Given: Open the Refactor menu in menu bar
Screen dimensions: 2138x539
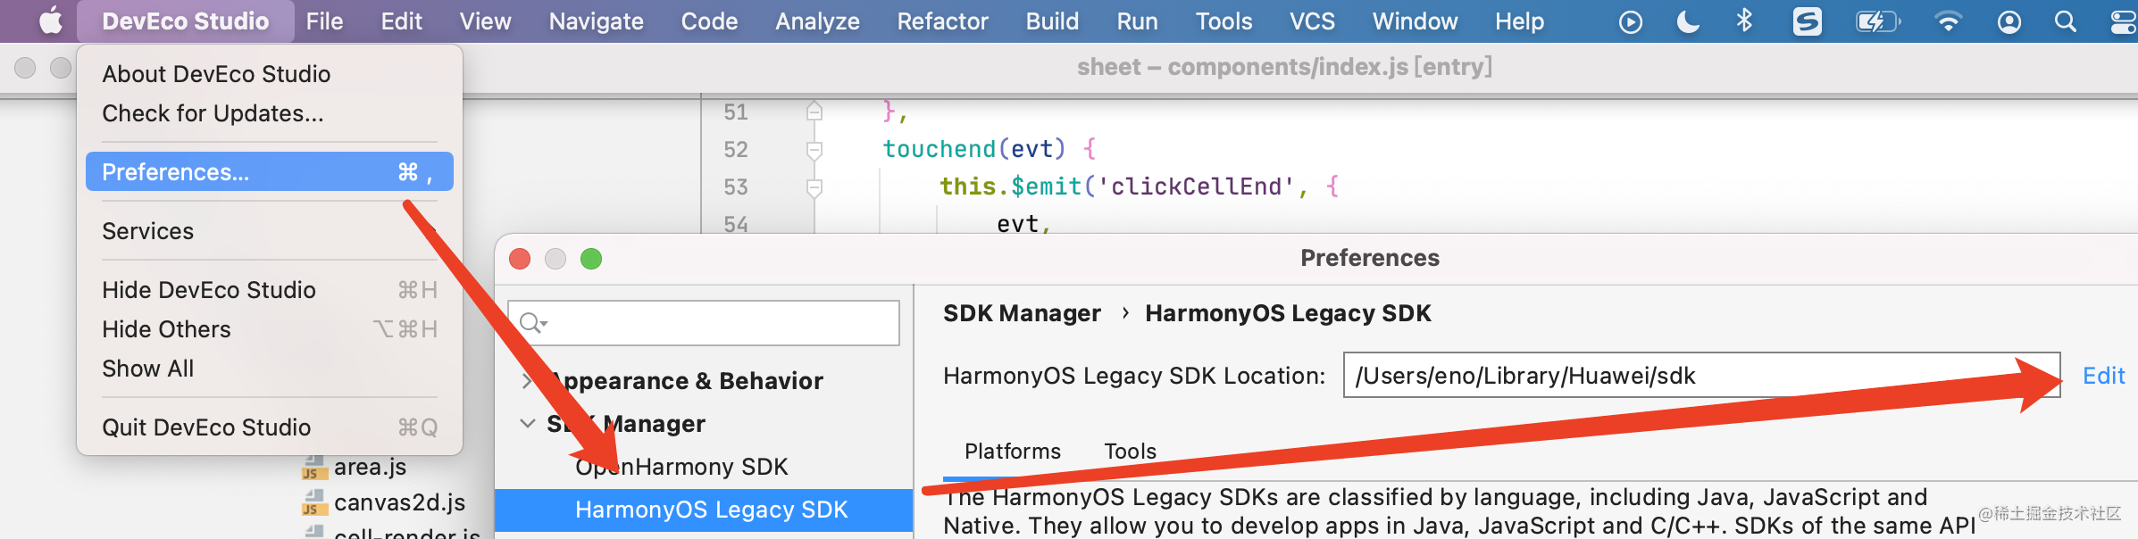Looking at the screenshot, I should [942, 21].
